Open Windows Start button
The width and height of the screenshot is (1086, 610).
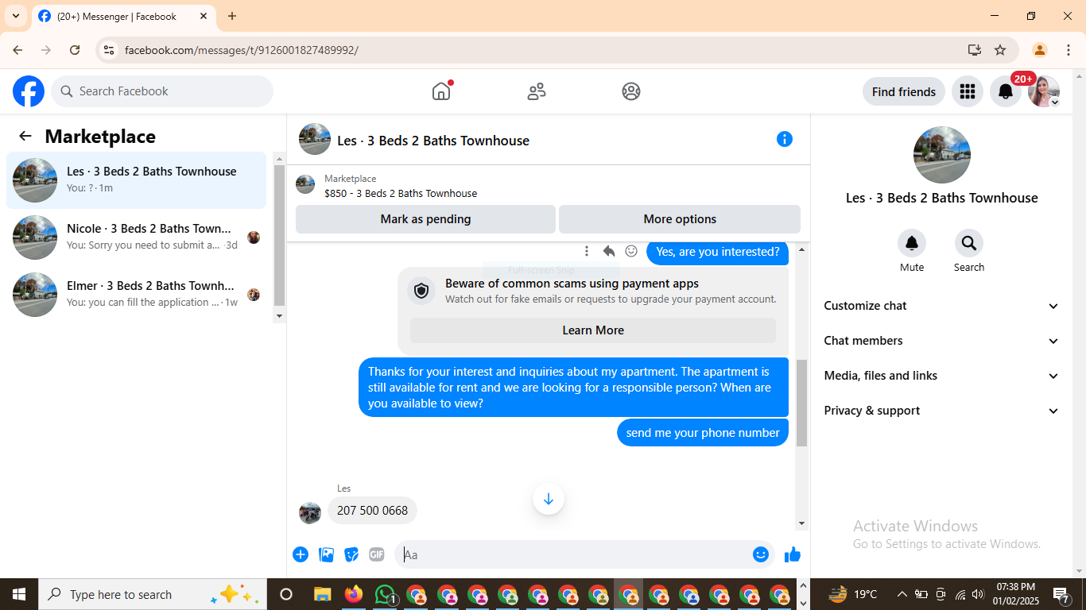click(19, 594)
